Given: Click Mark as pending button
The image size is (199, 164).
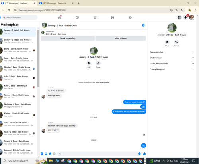Looking at the screenshot, I should coord(68,38).
